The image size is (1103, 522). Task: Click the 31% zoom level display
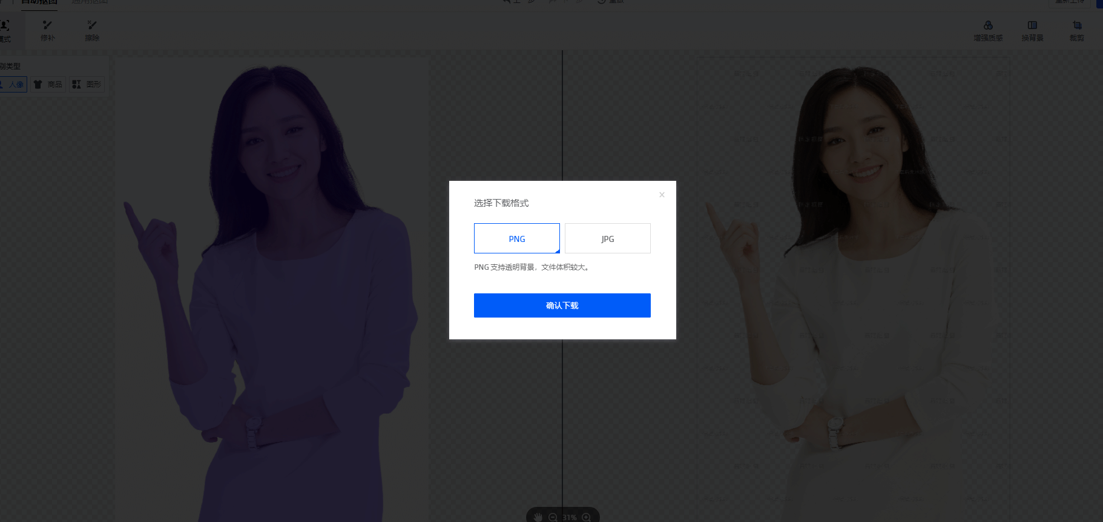pos(569,518)
